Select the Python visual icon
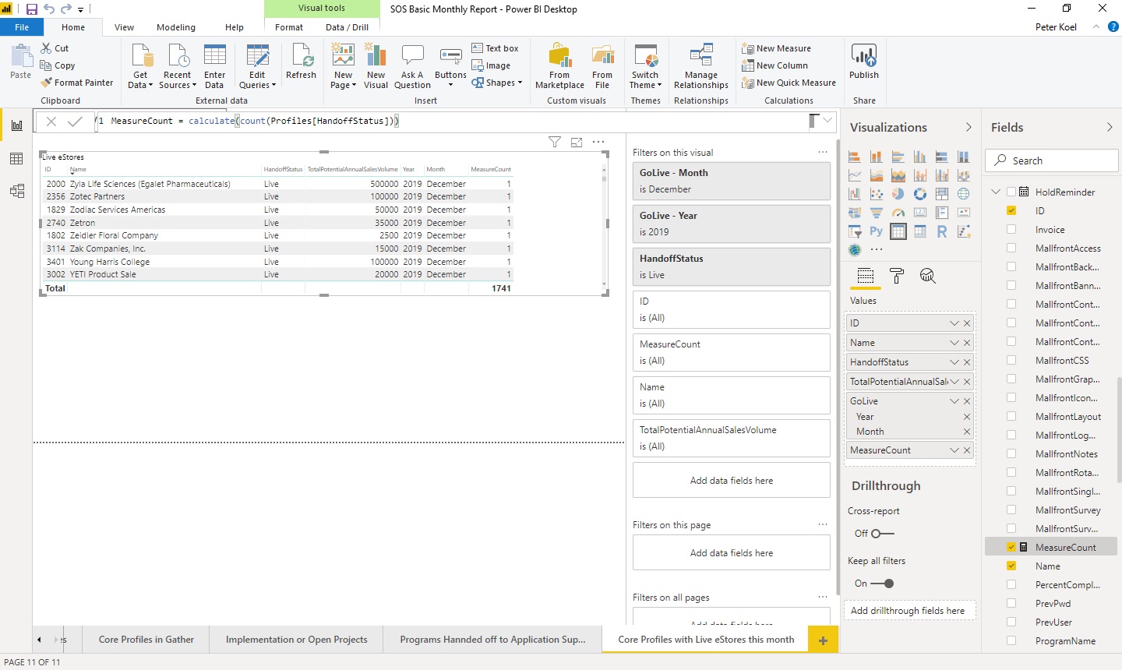The height and width of the screenshot is (670, 1122). [x=877, y=231]
